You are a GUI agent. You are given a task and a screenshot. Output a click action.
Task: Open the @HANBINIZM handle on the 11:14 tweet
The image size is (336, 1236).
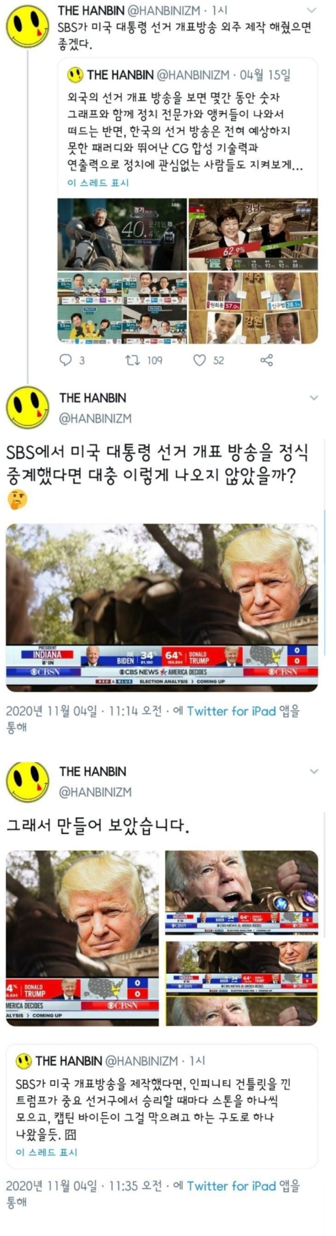[96, 419]
